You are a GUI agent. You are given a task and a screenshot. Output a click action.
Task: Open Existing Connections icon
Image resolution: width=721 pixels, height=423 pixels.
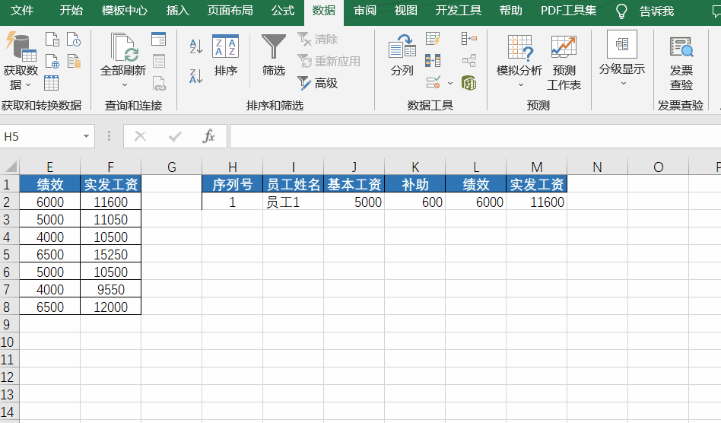pyautogui.click(x=74, y=61)
